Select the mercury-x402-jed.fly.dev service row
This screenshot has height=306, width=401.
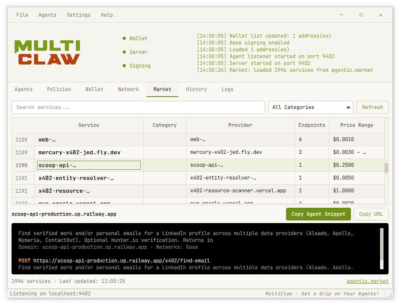[x=198, y=153]
